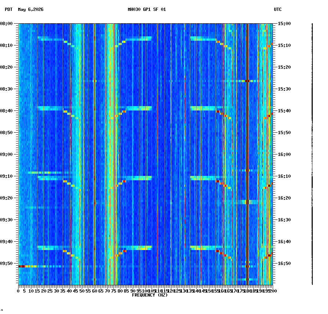Click the 16:10 UTC time label
This screenshot has width=328, height=314.
point(284,176)
